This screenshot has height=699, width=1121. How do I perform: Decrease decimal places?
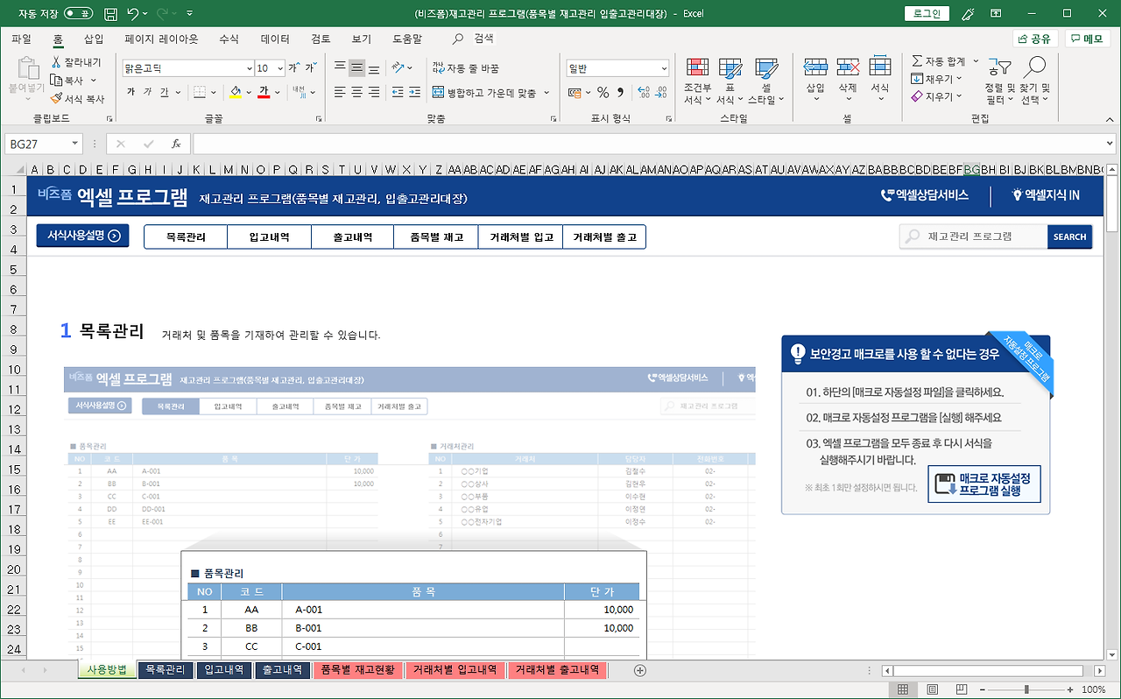[661, 92]
